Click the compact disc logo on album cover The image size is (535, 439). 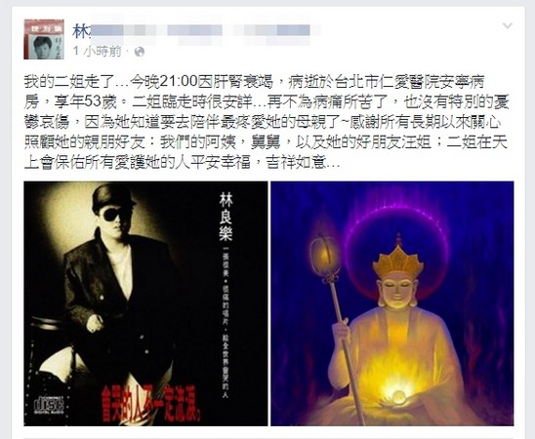point(50,405)
